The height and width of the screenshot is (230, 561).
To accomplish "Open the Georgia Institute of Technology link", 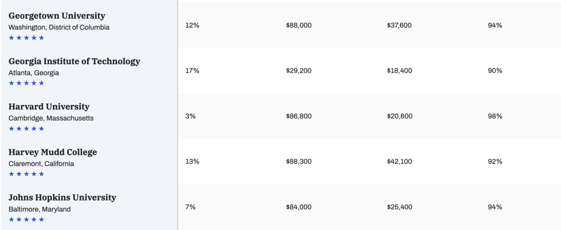I will [x=74, y=61].
